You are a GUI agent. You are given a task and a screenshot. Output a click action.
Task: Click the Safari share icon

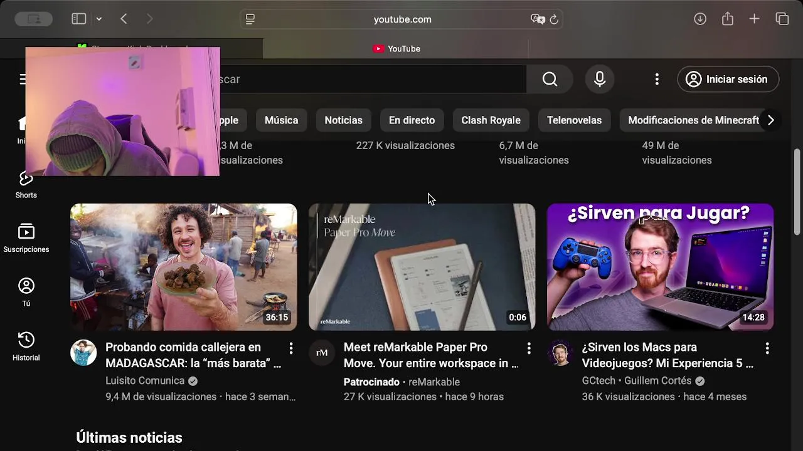[728, 19]
